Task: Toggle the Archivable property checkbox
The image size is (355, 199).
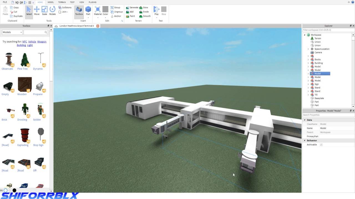Action: [321, 145]
